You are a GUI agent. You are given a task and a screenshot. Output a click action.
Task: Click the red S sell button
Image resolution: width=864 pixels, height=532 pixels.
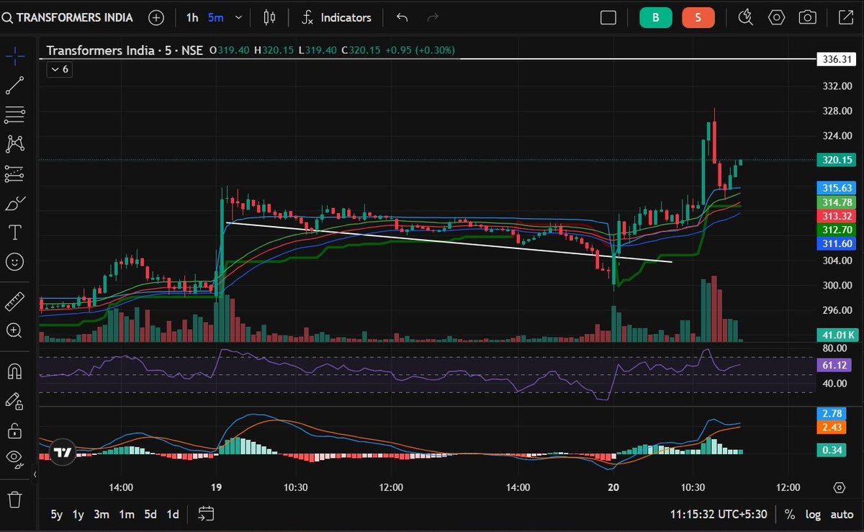[698, 17]
